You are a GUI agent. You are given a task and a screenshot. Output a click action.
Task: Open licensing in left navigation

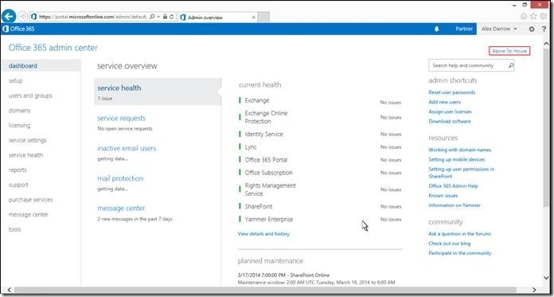[19, 125]
